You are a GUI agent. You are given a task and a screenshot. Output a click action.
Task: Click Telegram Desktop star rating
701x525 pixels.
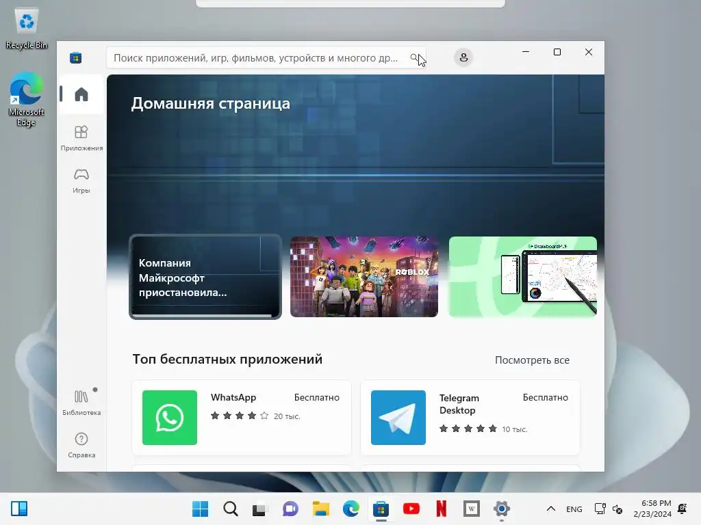468,429
